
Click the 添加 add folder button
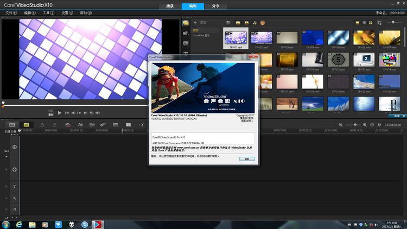pos(200,23)
